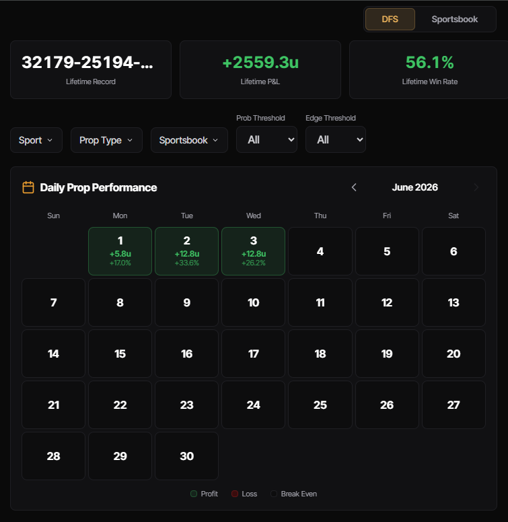Viewport: 508px width, 522px height.
Task: Open the Prob Threshold select box
Action: pyautogui.click(x=266, y=139)
